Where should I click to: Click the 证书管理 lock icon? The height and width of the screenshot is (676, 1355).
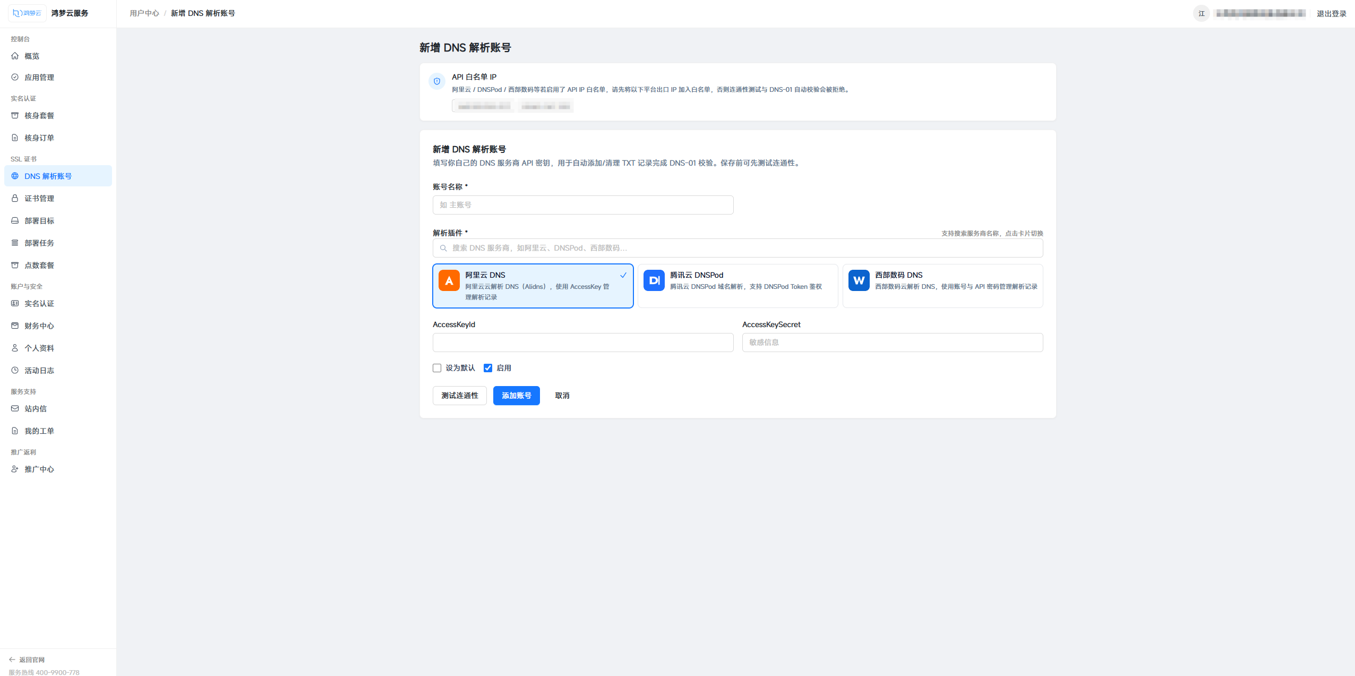pos(15,198)
